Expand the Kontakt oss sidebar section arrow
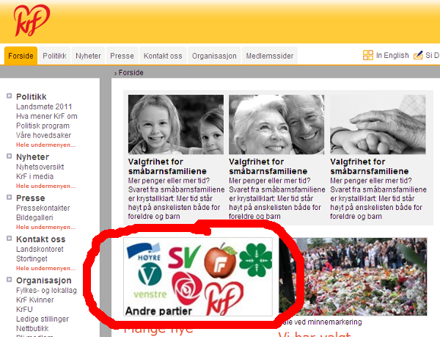The height and width of the screenshot is (337, 440). click(10, 239)
